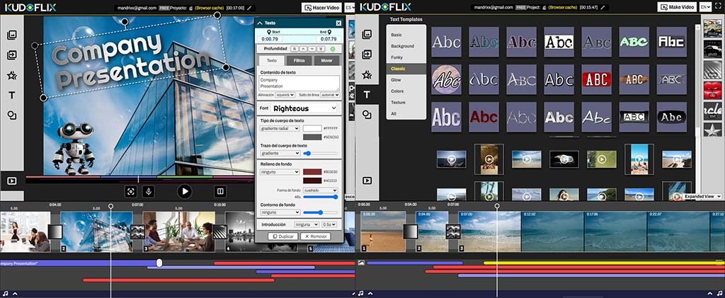This screenshot has height=298, width=725.
Task: Toggle split view icon below left preview
Action: [220, 191]
